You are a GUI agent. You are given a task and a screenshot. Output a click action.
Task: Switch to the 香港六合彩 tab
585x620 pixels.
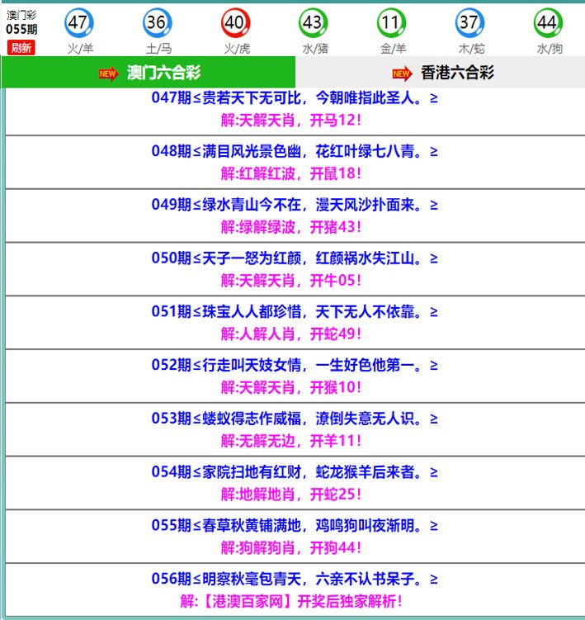[457, 73]
